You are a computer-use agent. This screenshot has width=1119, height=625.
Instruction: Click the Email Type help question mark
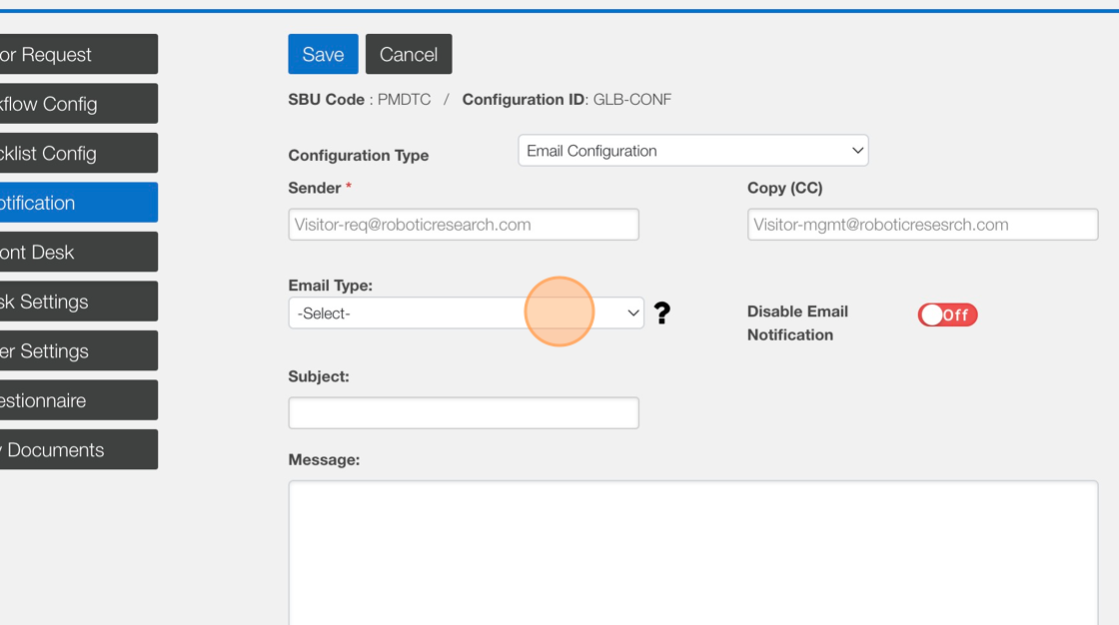[661, 313]
